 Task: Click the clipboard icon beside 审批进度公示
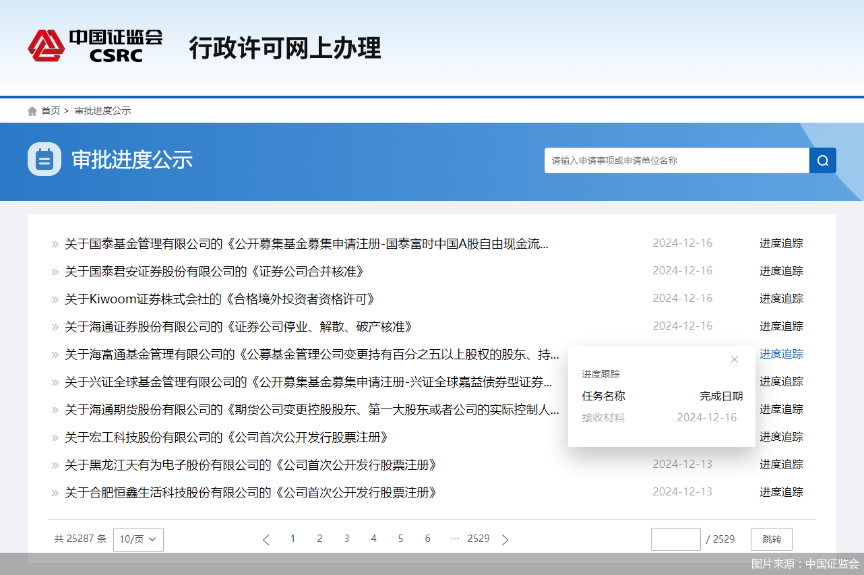tap(44, 160)
